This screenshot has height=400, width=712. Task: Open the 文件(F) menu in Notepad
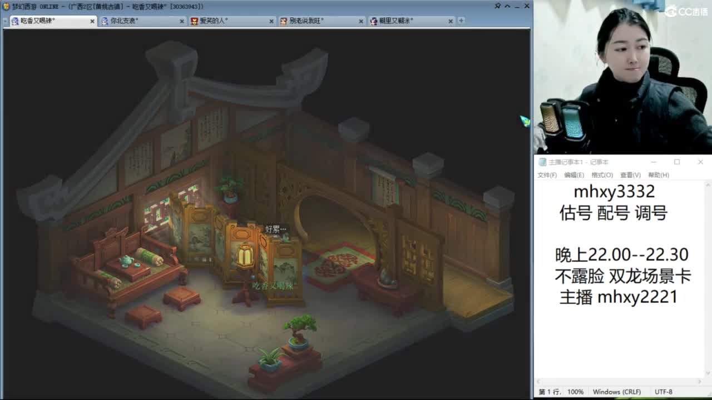pos(547,175)
